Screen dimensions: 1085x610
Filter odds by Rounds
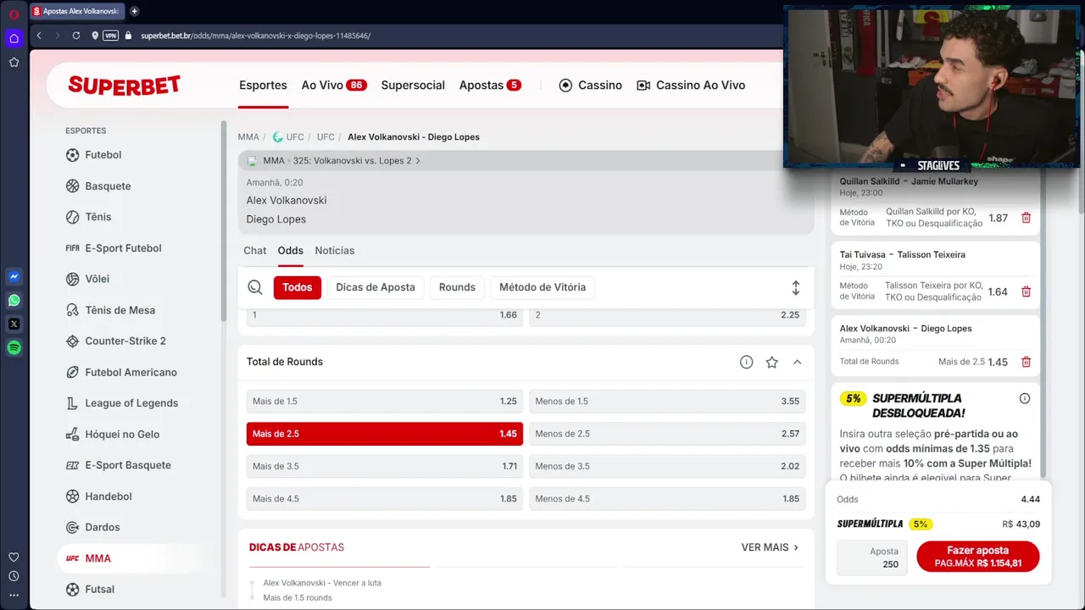tap(457, 287)
